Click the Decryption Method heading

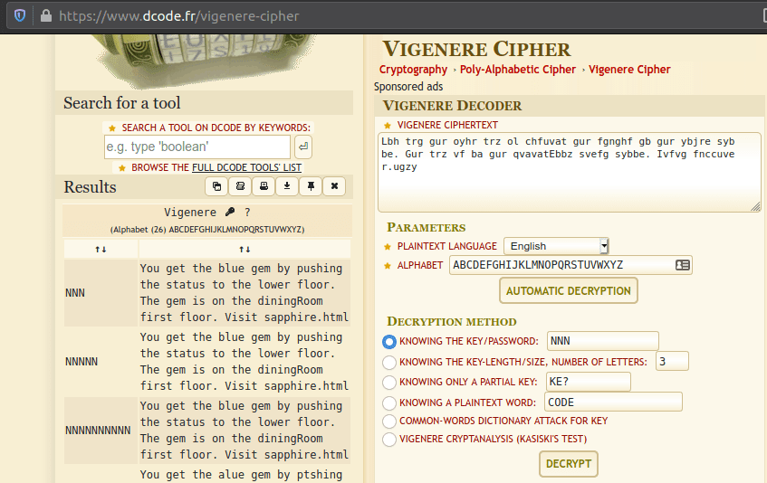click(x=452, y=321)
